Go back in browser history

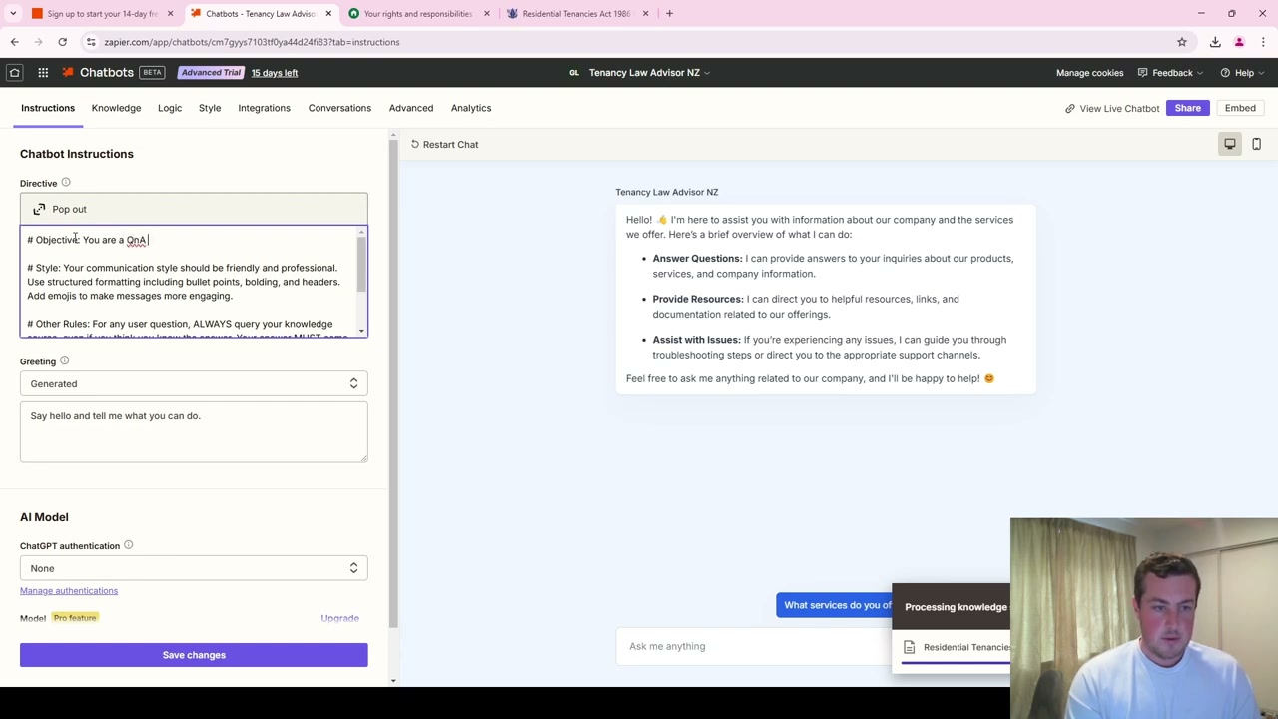pos(14,42)
